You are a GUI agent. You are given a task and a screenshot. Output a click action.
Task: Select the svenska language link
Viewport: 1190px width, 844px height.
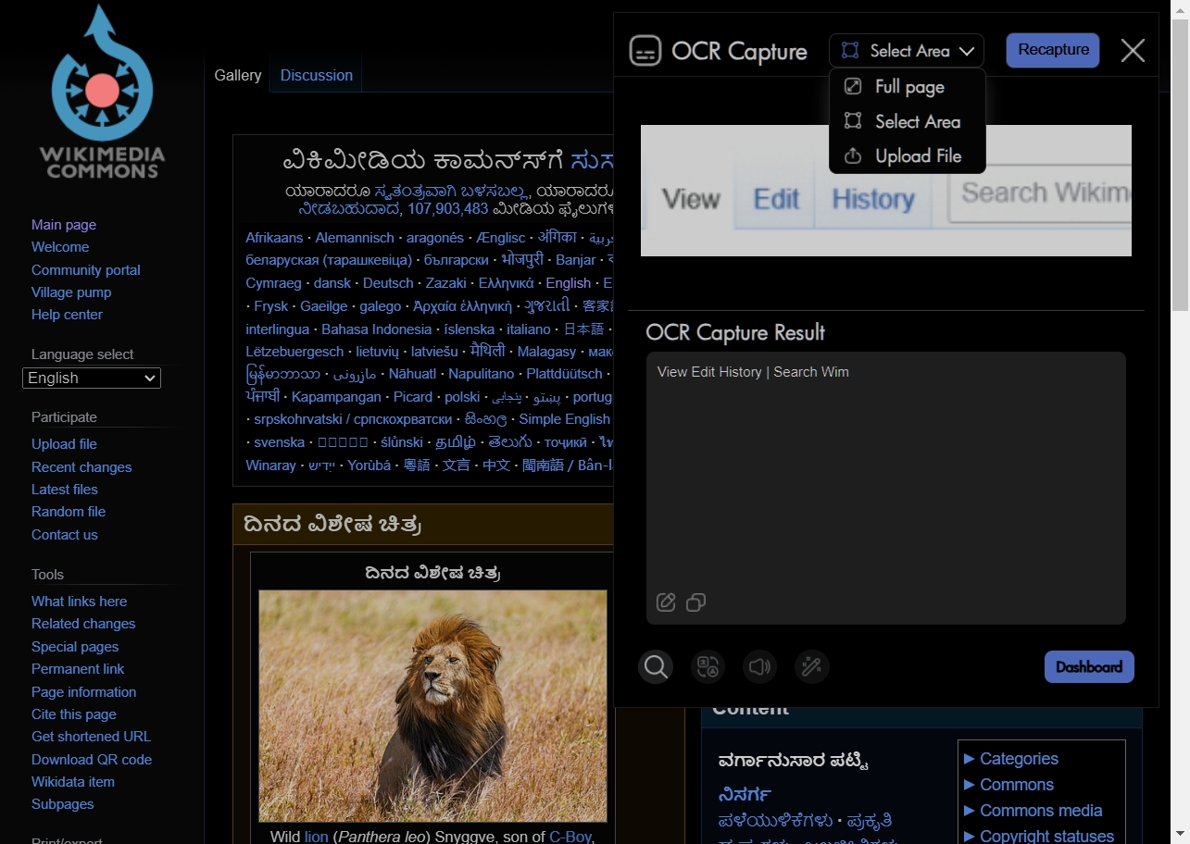click(x=280, y=442)
